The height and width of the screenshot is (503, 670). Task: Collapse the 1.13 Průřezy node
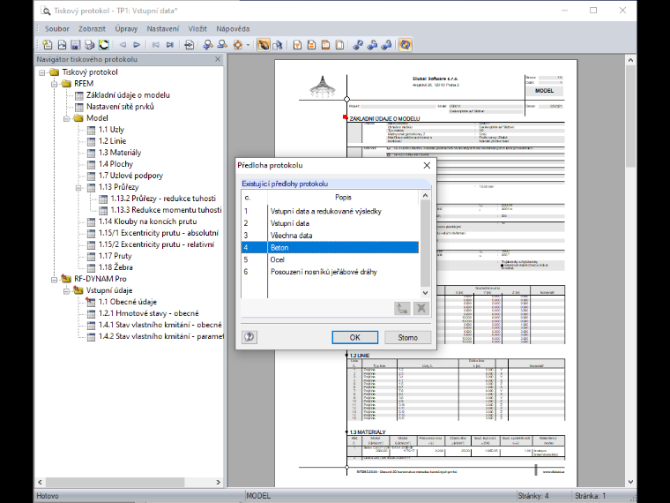click(x=78, y=187)
